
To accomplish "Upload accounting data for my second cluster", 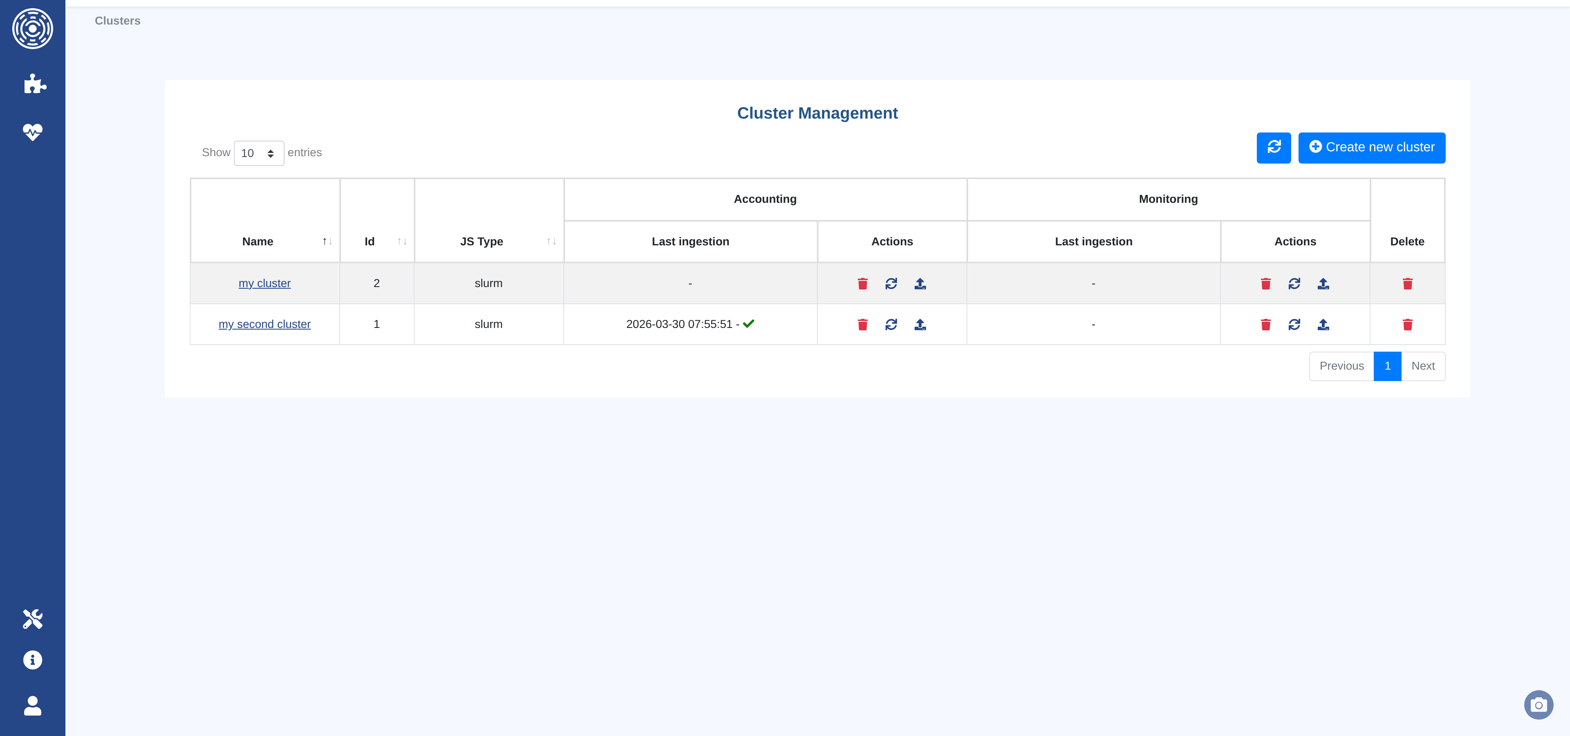I will [920, 325].
